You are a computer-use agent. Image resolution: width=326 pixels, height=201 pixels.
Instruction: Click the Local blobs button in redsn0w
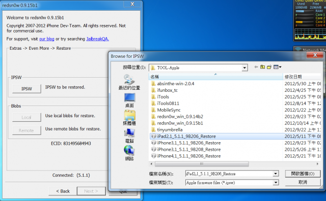(26, 117)
